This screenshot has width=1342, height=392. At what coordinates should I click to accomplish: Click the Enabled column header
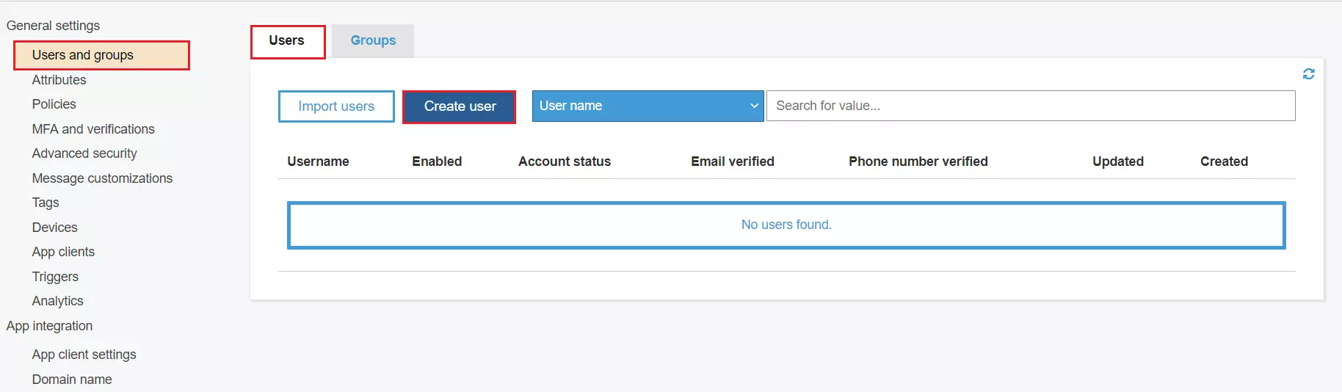click(x=437, y=161)
